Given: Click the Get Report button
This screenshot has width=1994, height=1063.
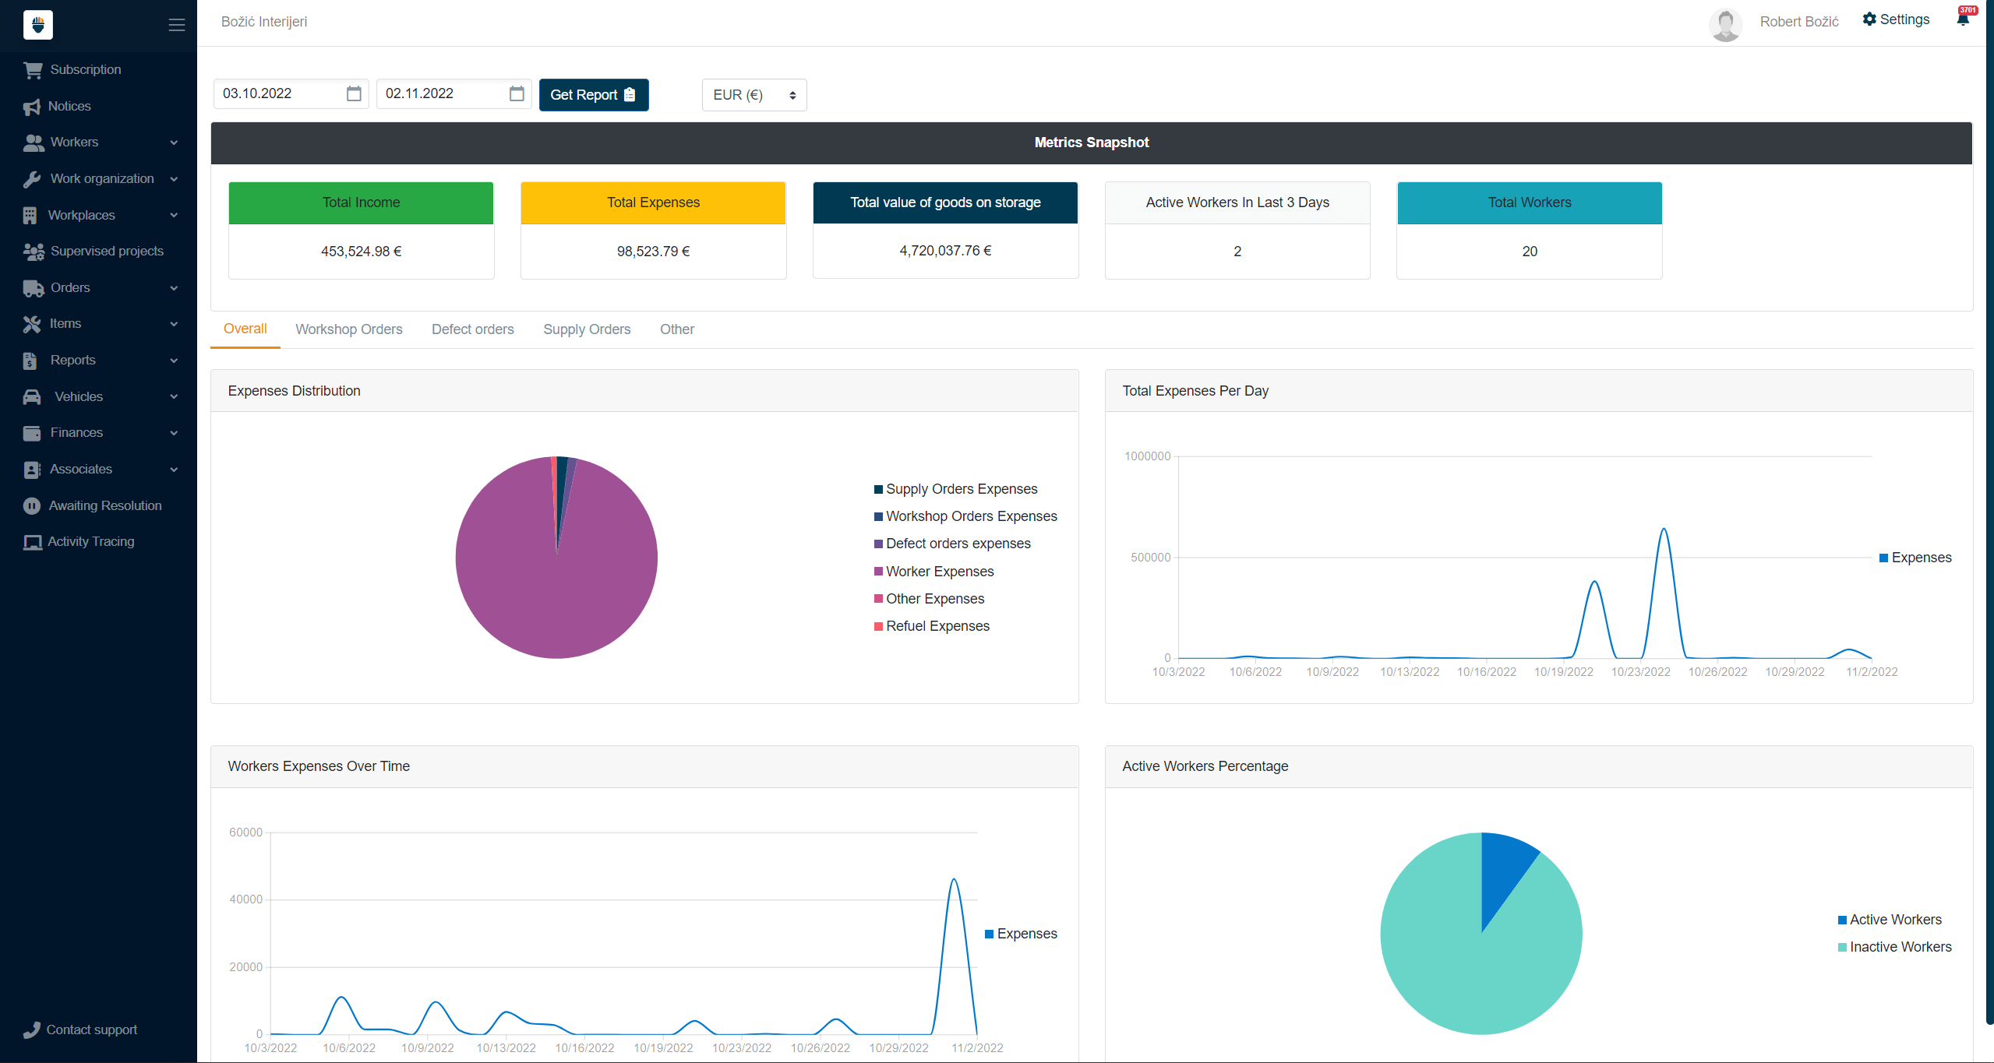Looking at the screenshot, I should tap(593, 95).
